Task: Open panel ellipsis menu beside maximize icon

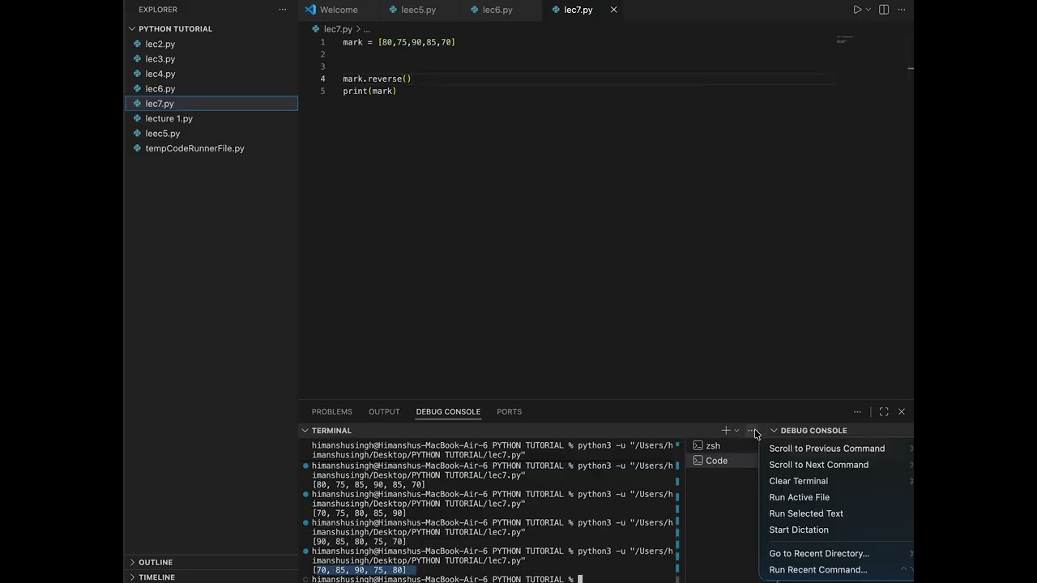Action: 857,411
